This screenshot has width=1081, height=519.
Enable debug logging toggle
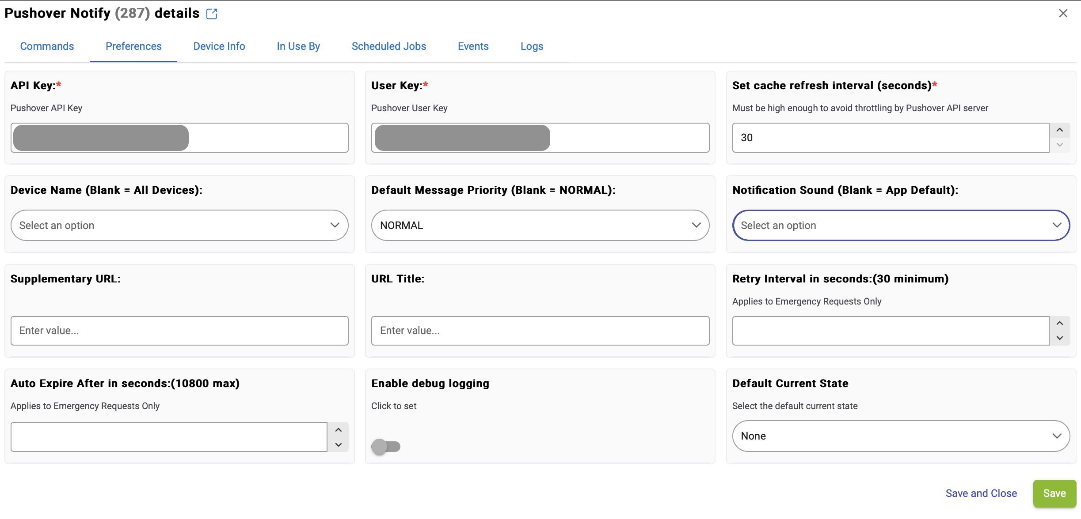coord(385,447)
